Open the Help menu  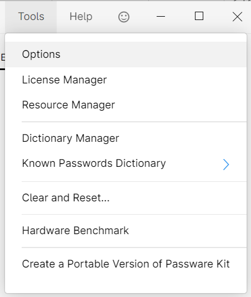[81, 17]
